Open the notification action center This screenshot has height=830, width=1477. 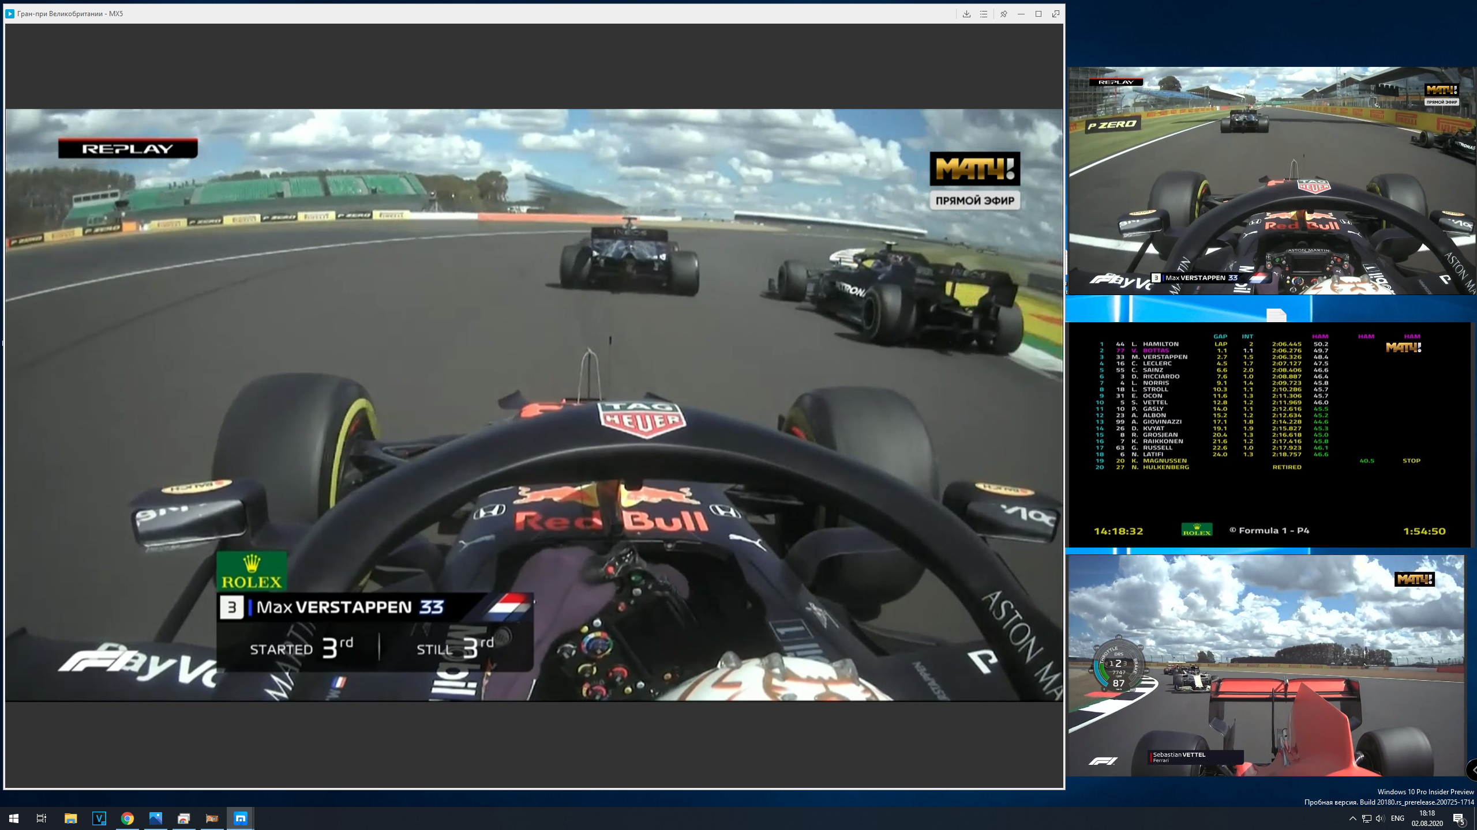point(1459,818)
